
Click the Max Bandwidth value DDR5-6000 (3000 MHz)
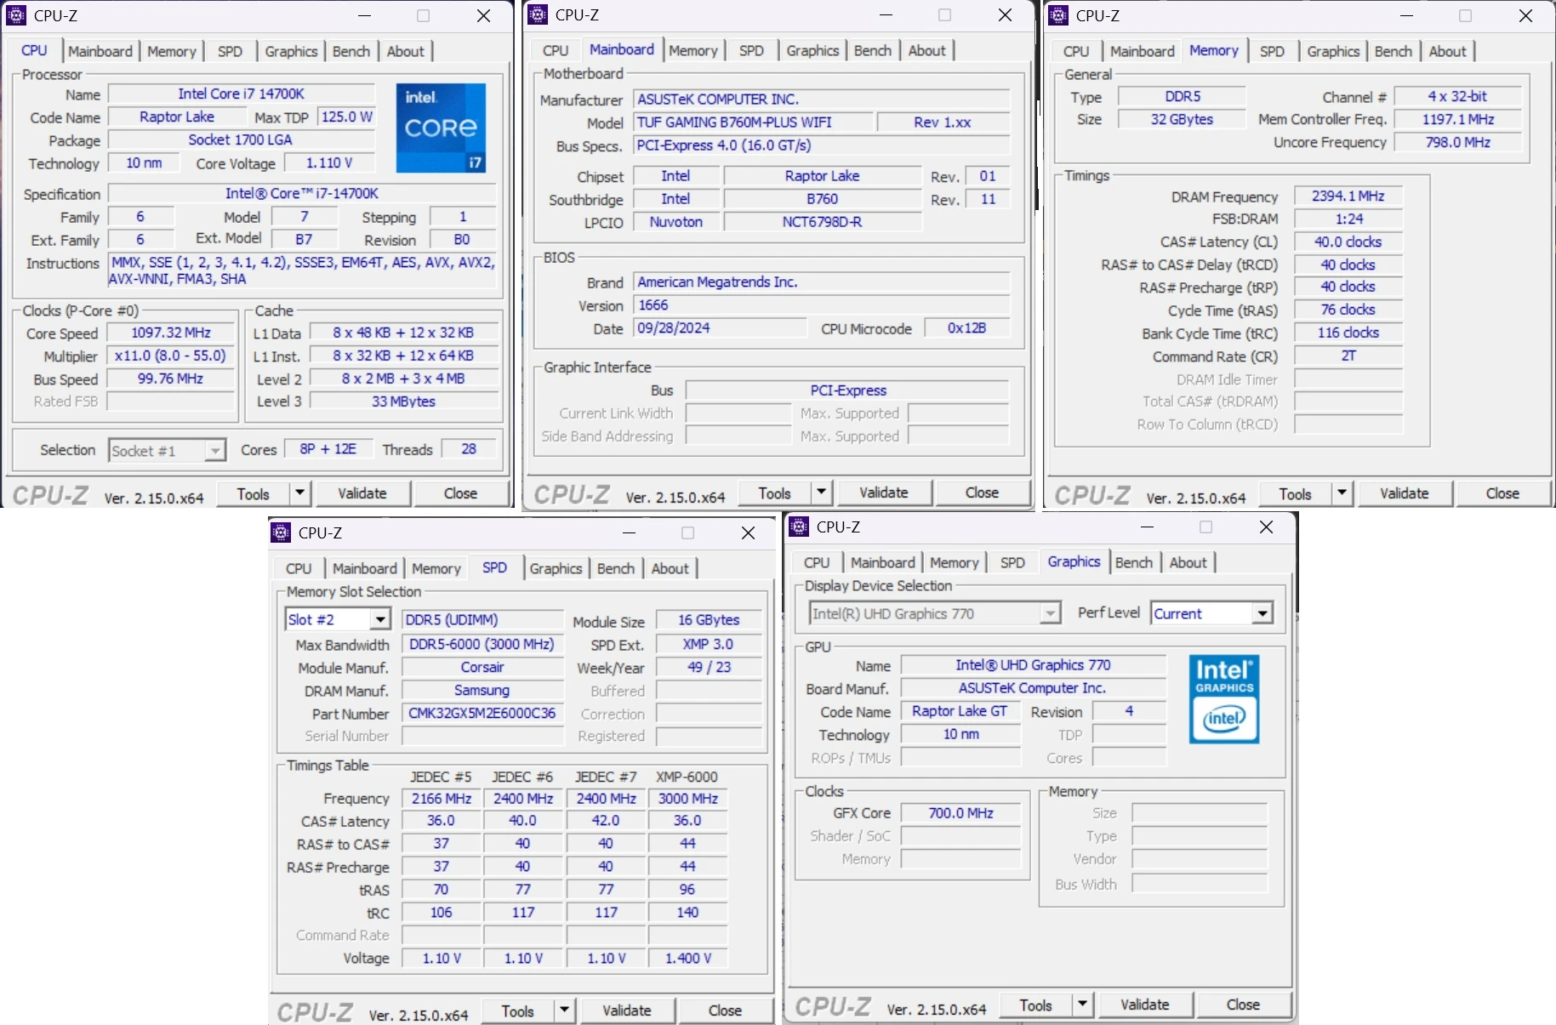(482, 644)
